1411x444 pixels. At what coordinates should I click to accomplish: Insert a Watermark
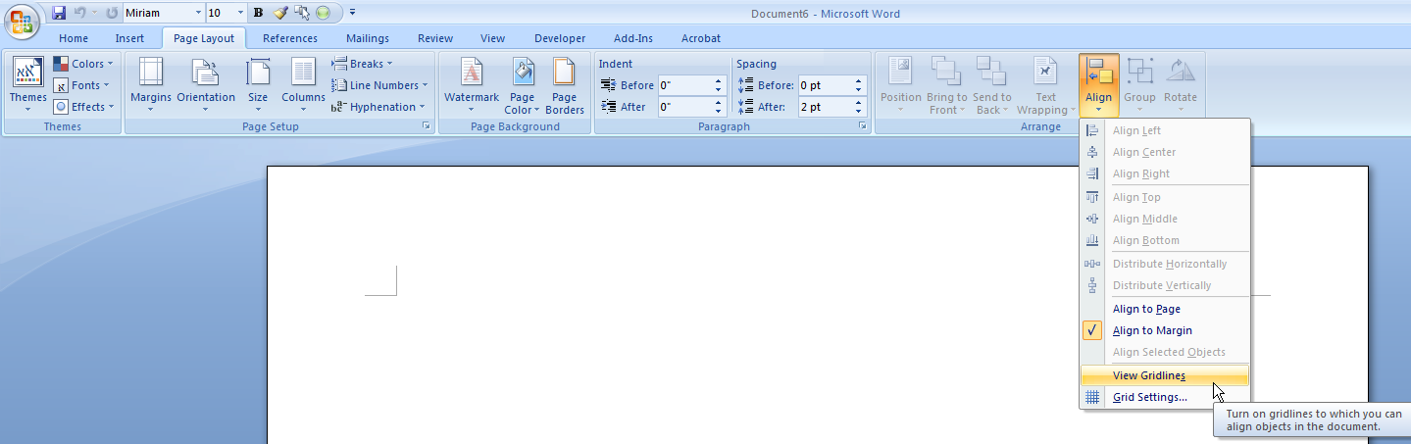[472, 86]
